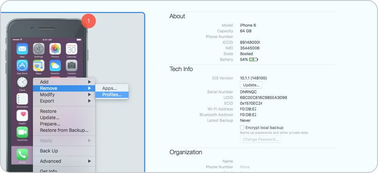Image resolution: width=378 pixels, height=173 pixels.
Task: Select the ECID value 0x1570EC24
Action: tap(251, 103)
